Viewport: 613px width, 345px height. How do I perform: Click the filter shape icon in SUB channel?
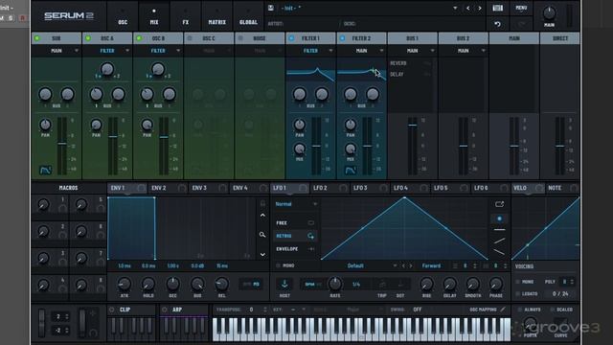pos(45,171)
